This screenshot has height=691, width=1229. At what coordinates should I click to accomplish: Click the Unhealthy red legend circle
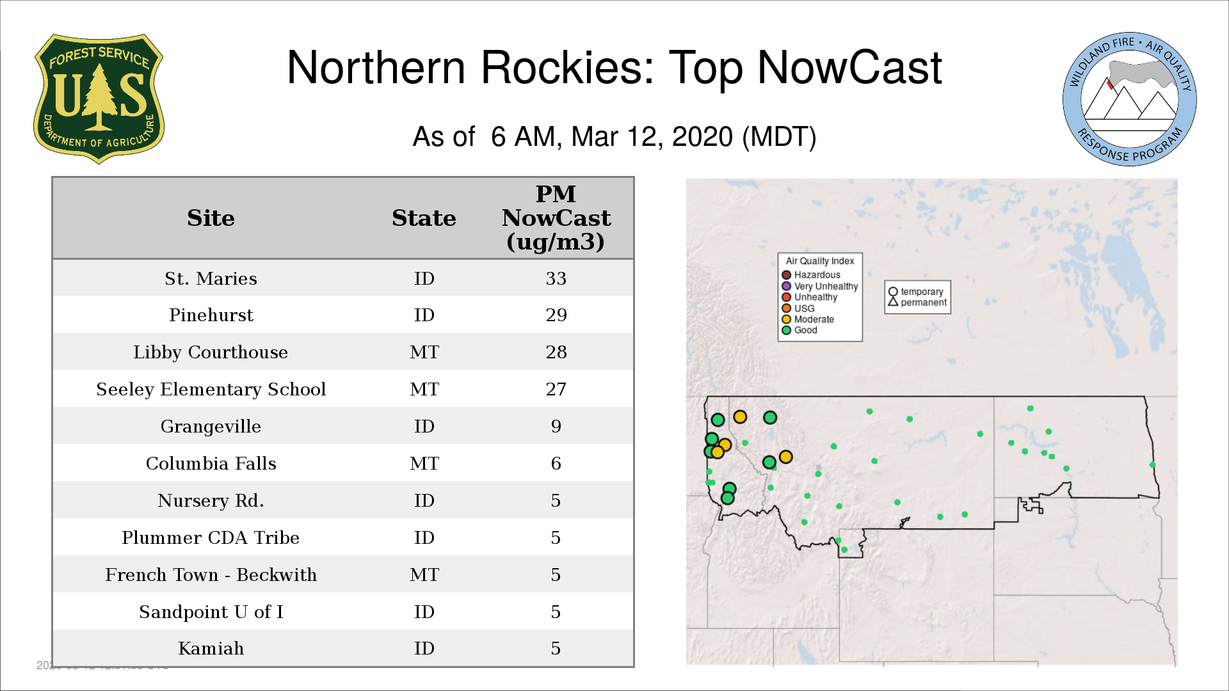pos(786,297)
